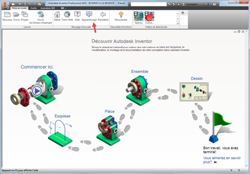Click the wrench search icon
The width and height of the screenshot is (250, 174).
click(x=169, y=4)
